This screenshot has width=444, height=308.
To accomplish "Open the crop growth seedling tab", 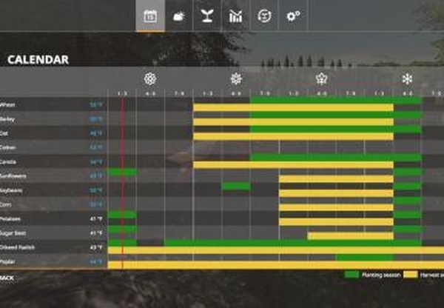I will click(x=207, y=16).
